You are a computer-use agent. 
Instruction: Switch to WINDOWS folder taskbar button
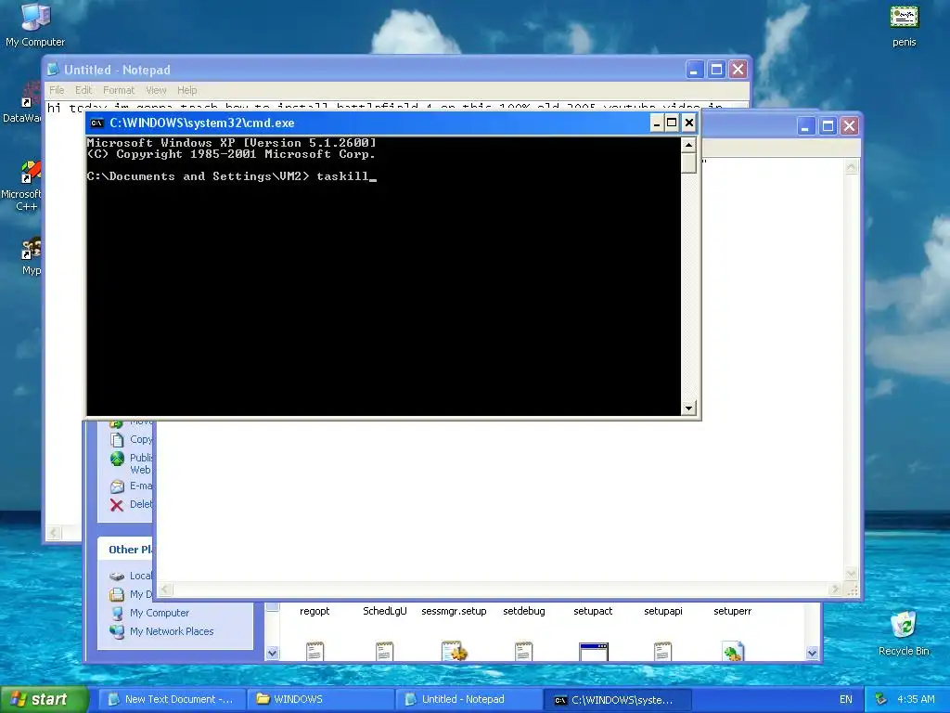(320, 699)
